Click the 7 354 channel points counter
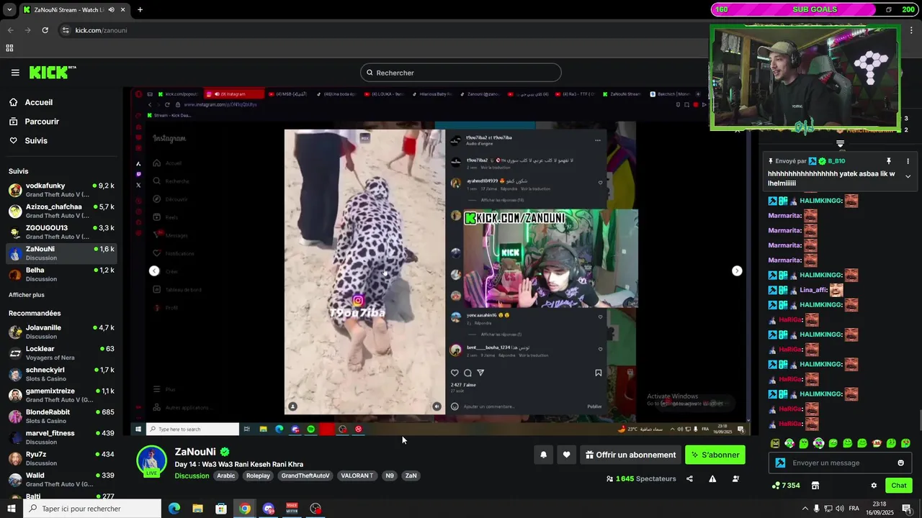This screenshot has height=518, width=922. coord(786,486)
